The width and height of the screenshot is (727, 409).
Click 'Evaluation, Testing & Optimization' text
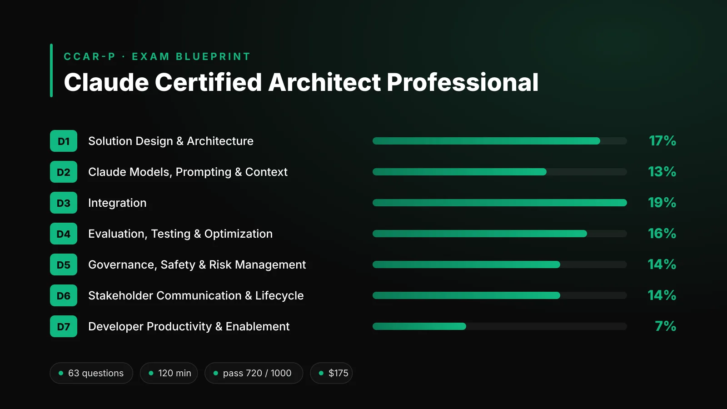(x=180, y=234)
